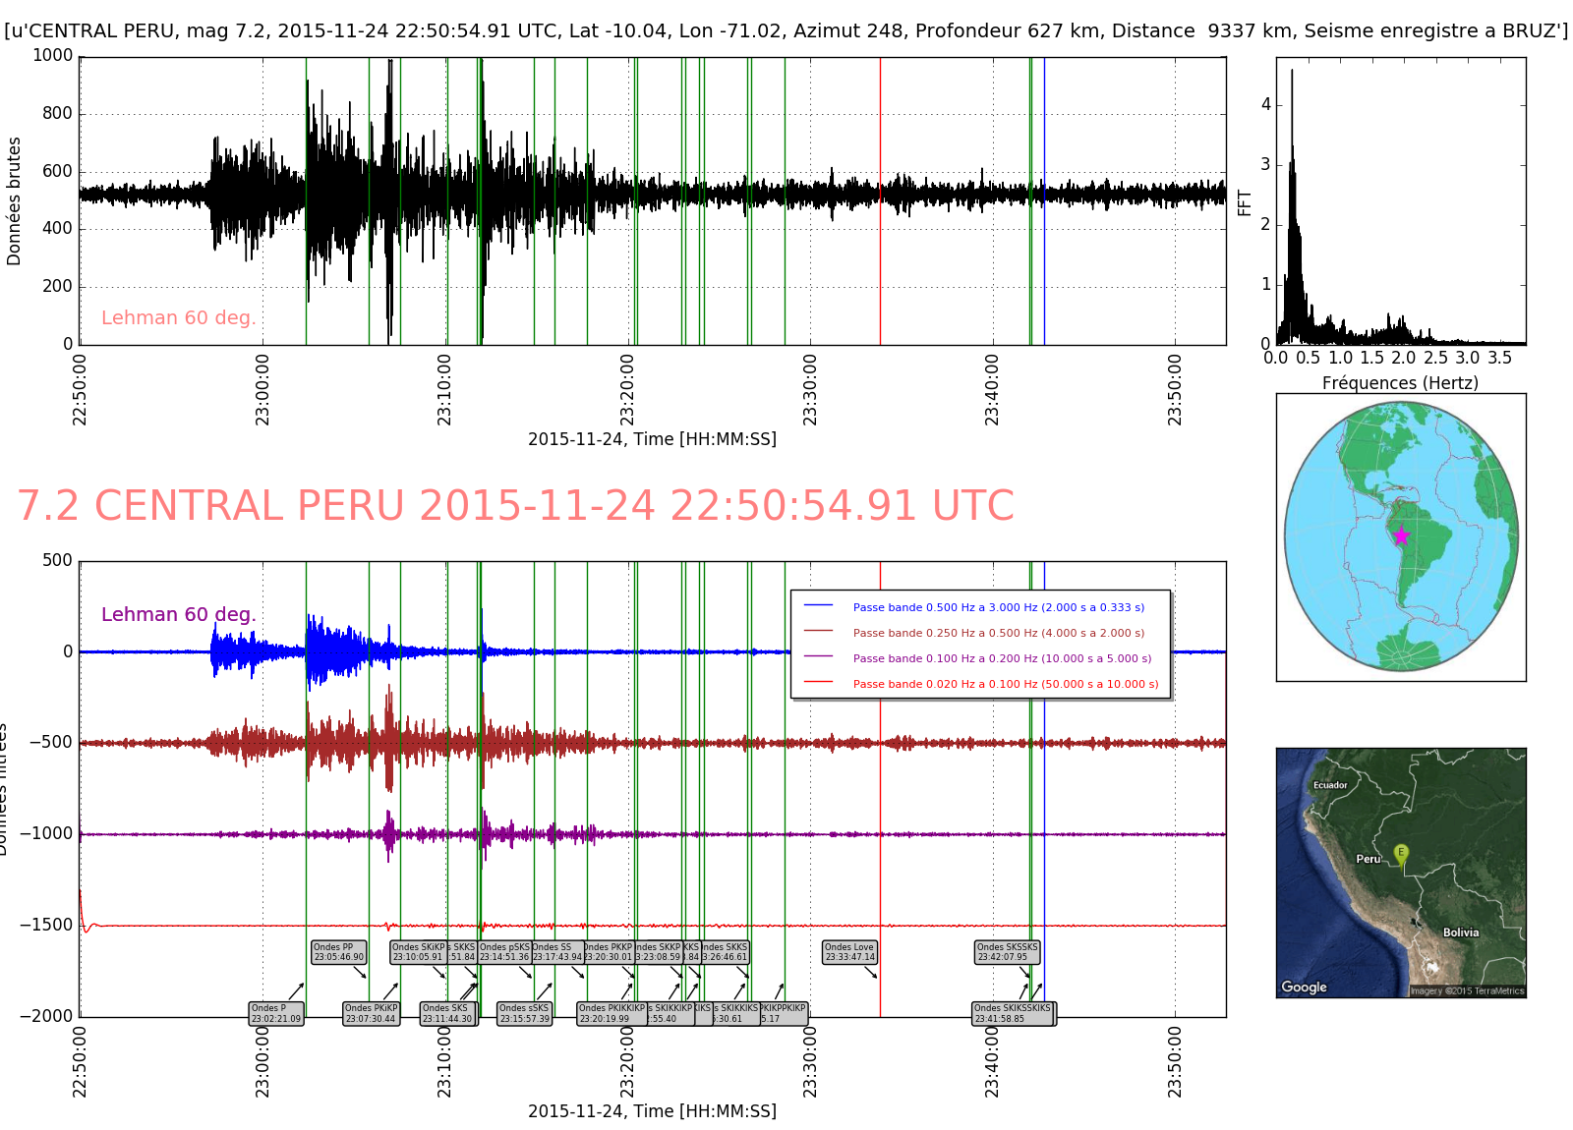Click the brown 0.250–0.500 Hz legend line

click(818, 632)
